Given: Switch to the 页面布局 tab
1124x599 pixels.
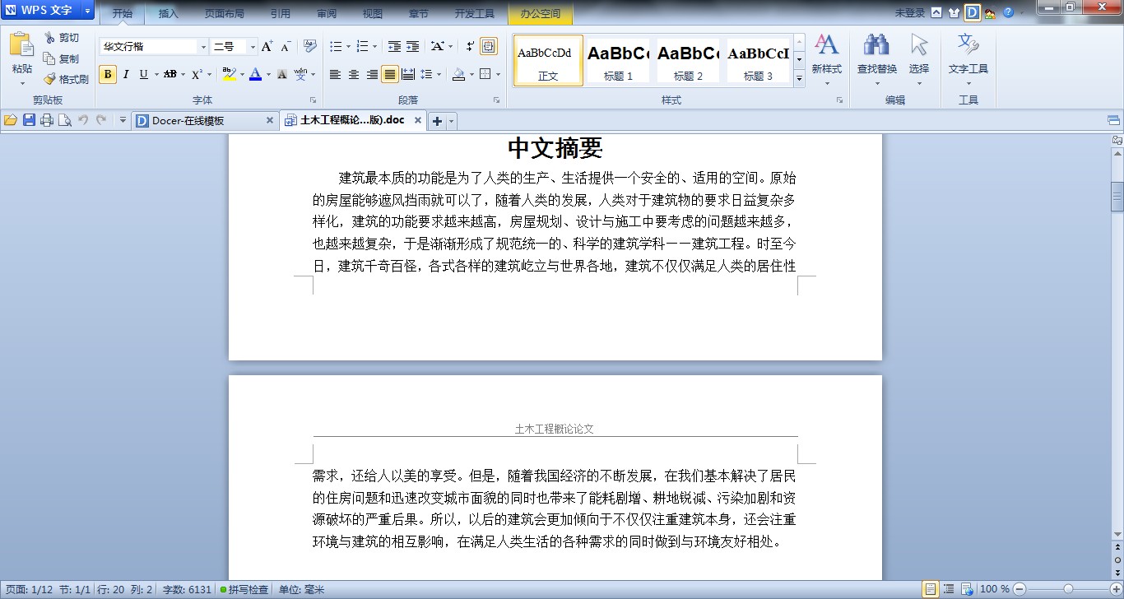Looking at the screenshot, I should (224, 14).
